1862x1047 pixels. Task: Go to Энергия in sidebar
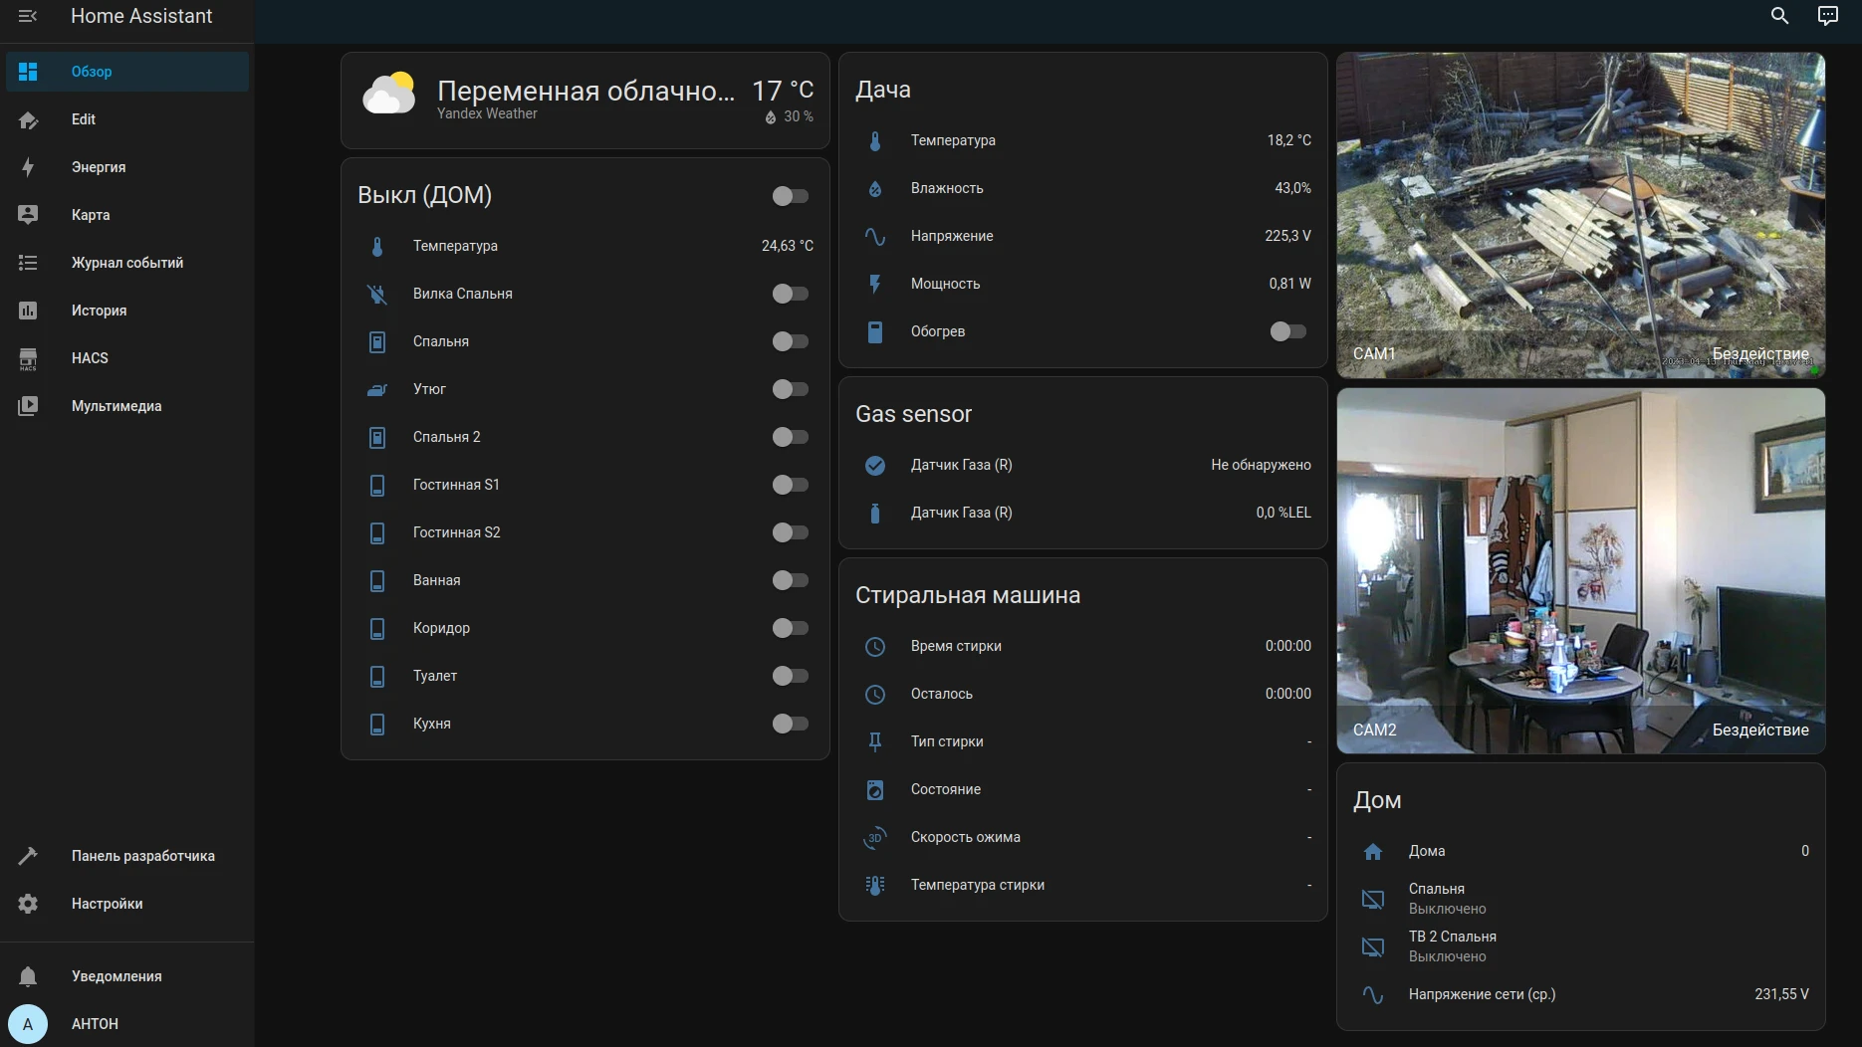(x=127, y=167)
